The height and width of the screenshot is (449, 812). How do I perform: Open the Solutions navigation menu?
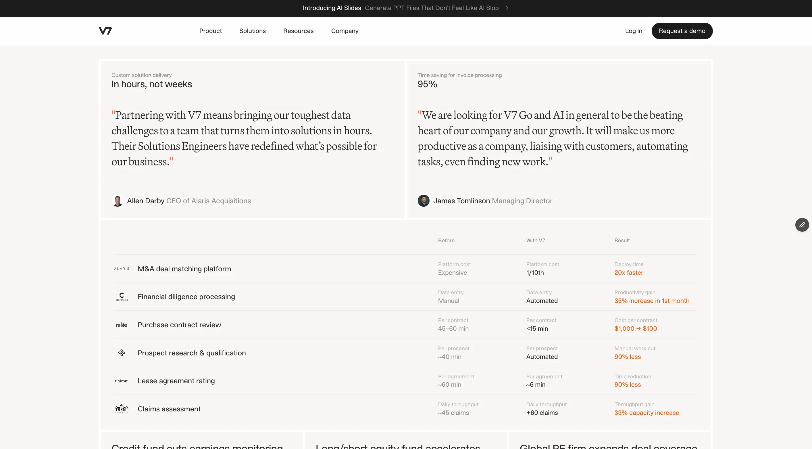(252, 31)
